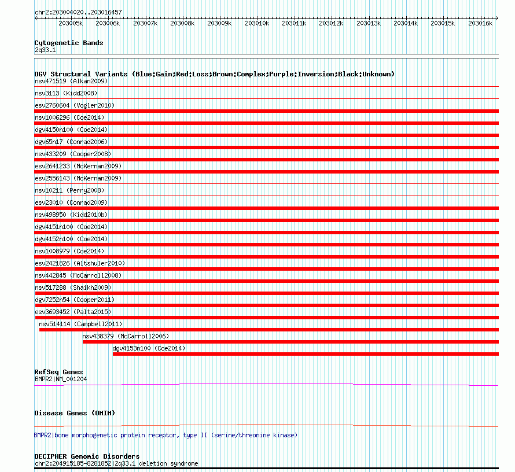
Task: Select the esv2641233 (McKernan2009) variant
Action: point(78,166)
